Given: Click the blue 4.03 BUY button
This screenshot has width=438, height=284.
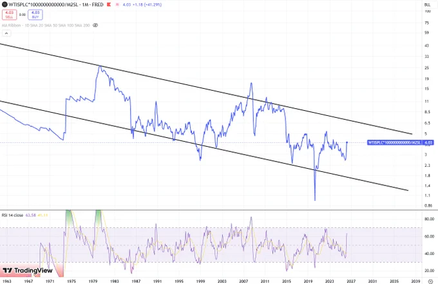Looking at the screenshot, I should 35,15.
